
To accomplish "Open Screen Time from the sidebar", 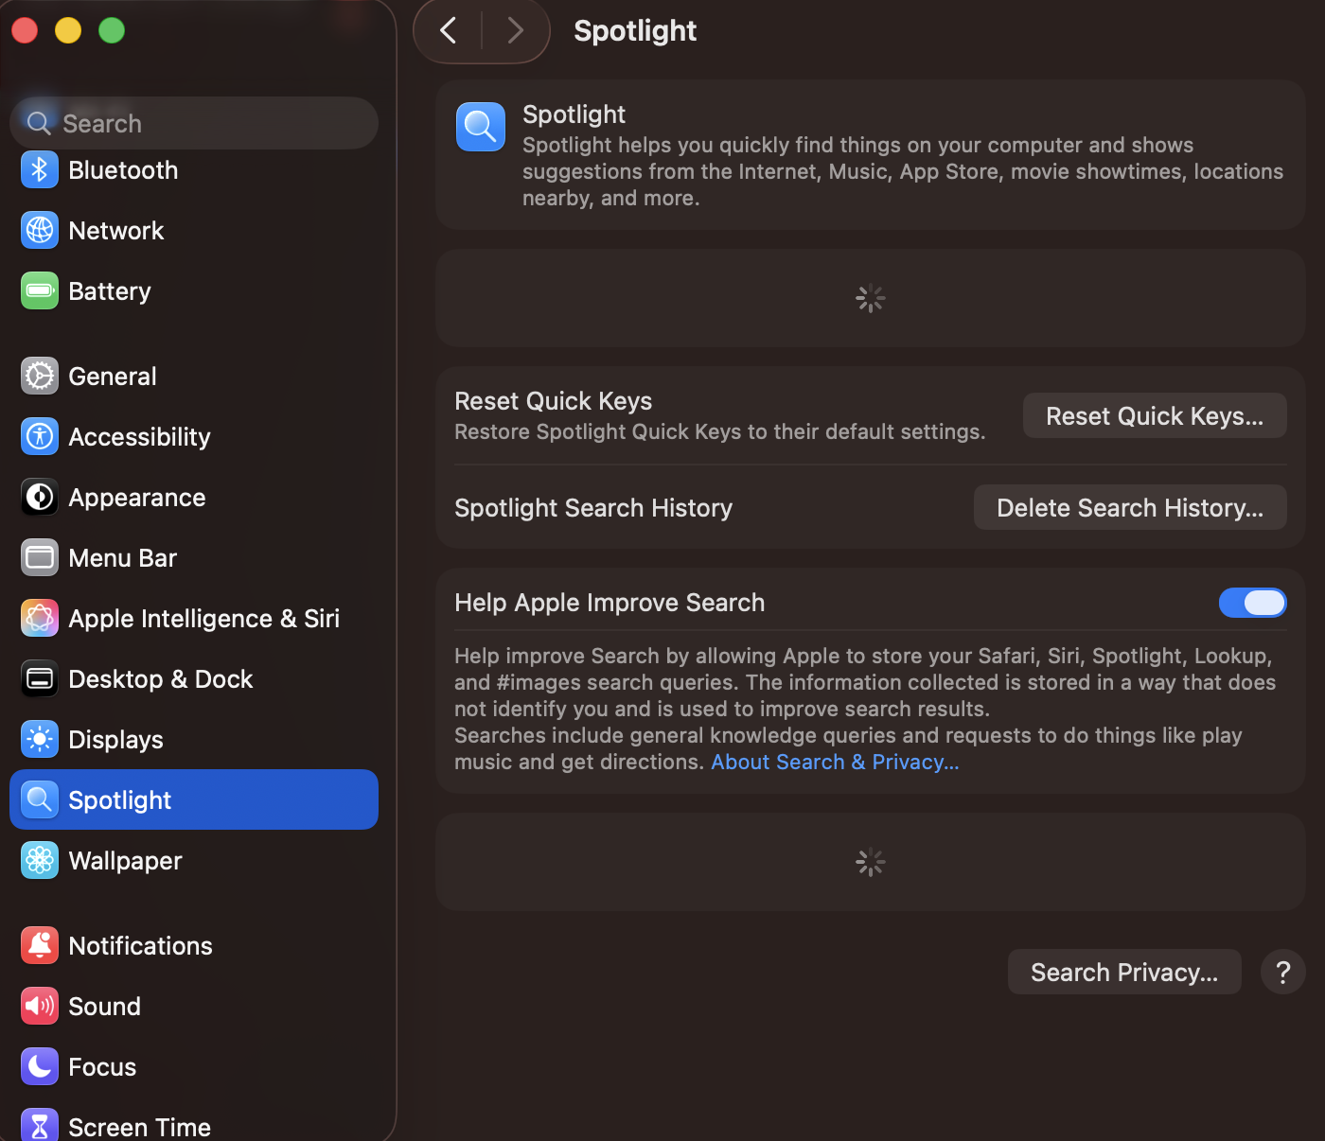I will pos(194,1126).
